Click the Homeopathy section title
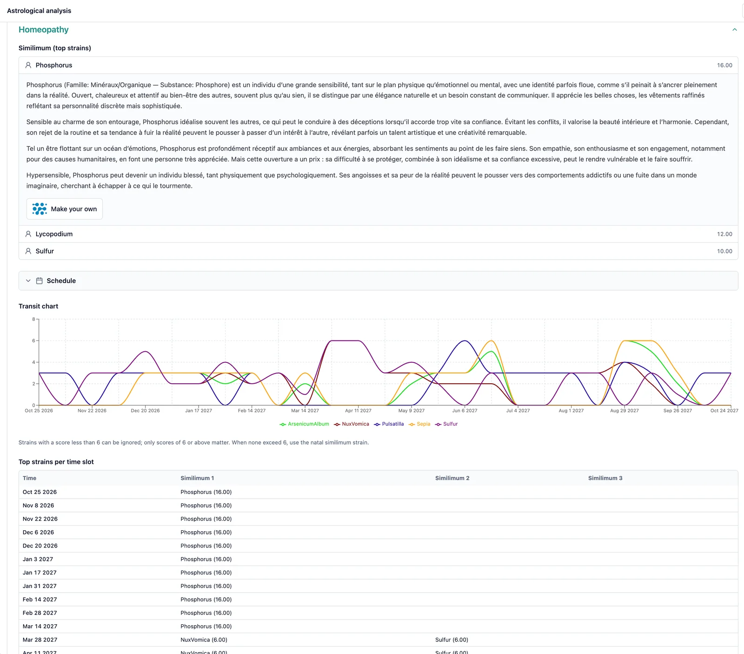 point(44,30)
